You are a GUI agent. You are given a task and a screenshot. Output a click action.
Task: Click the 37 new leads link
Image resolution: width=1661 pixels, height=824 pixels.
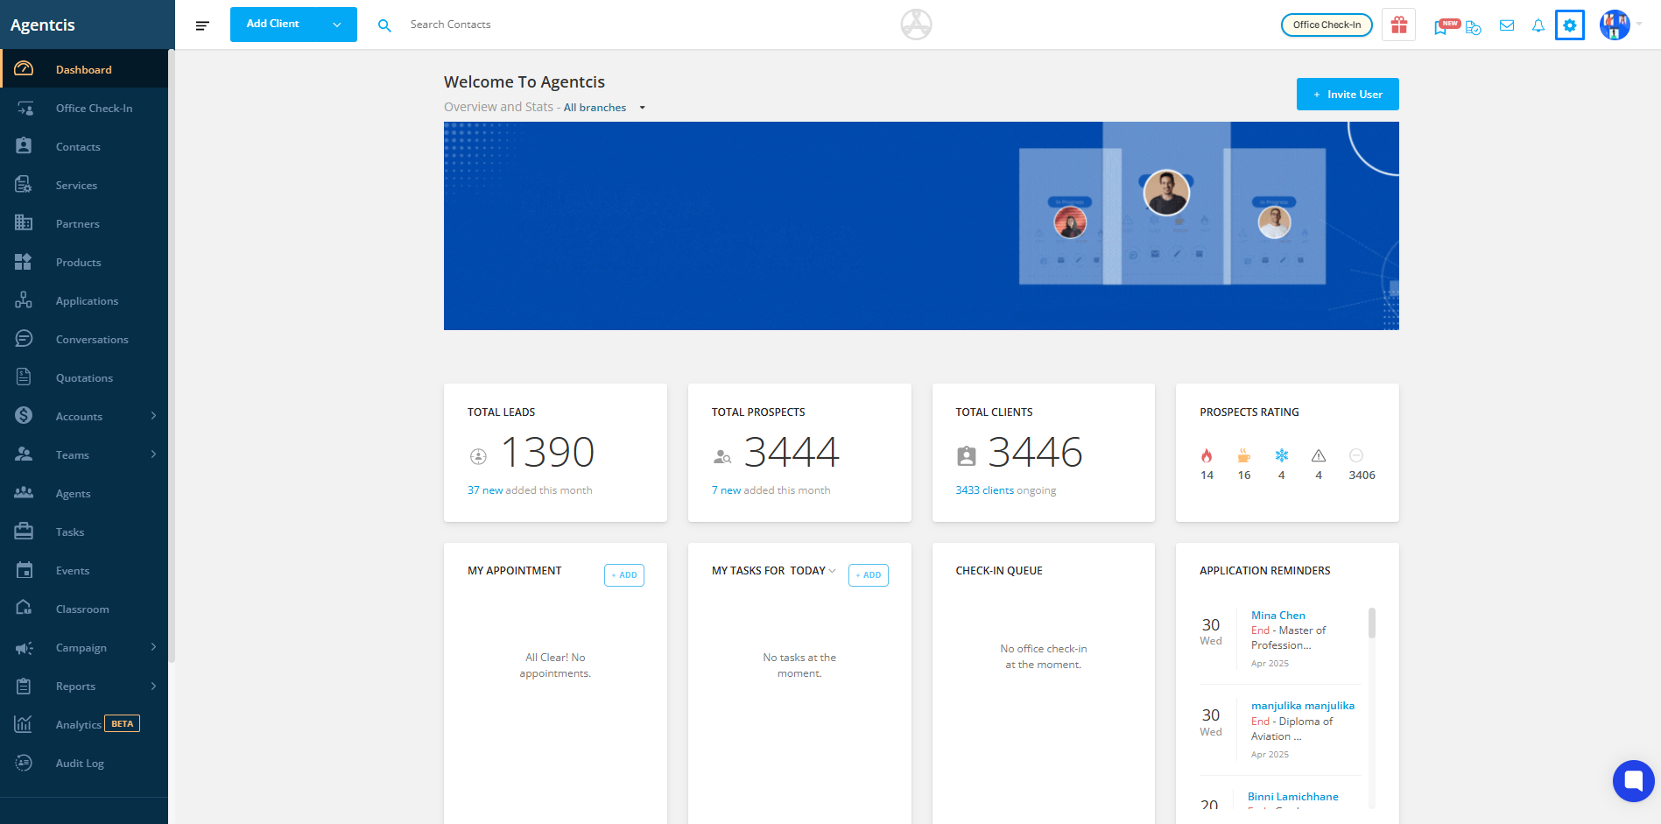pos(485,490)
